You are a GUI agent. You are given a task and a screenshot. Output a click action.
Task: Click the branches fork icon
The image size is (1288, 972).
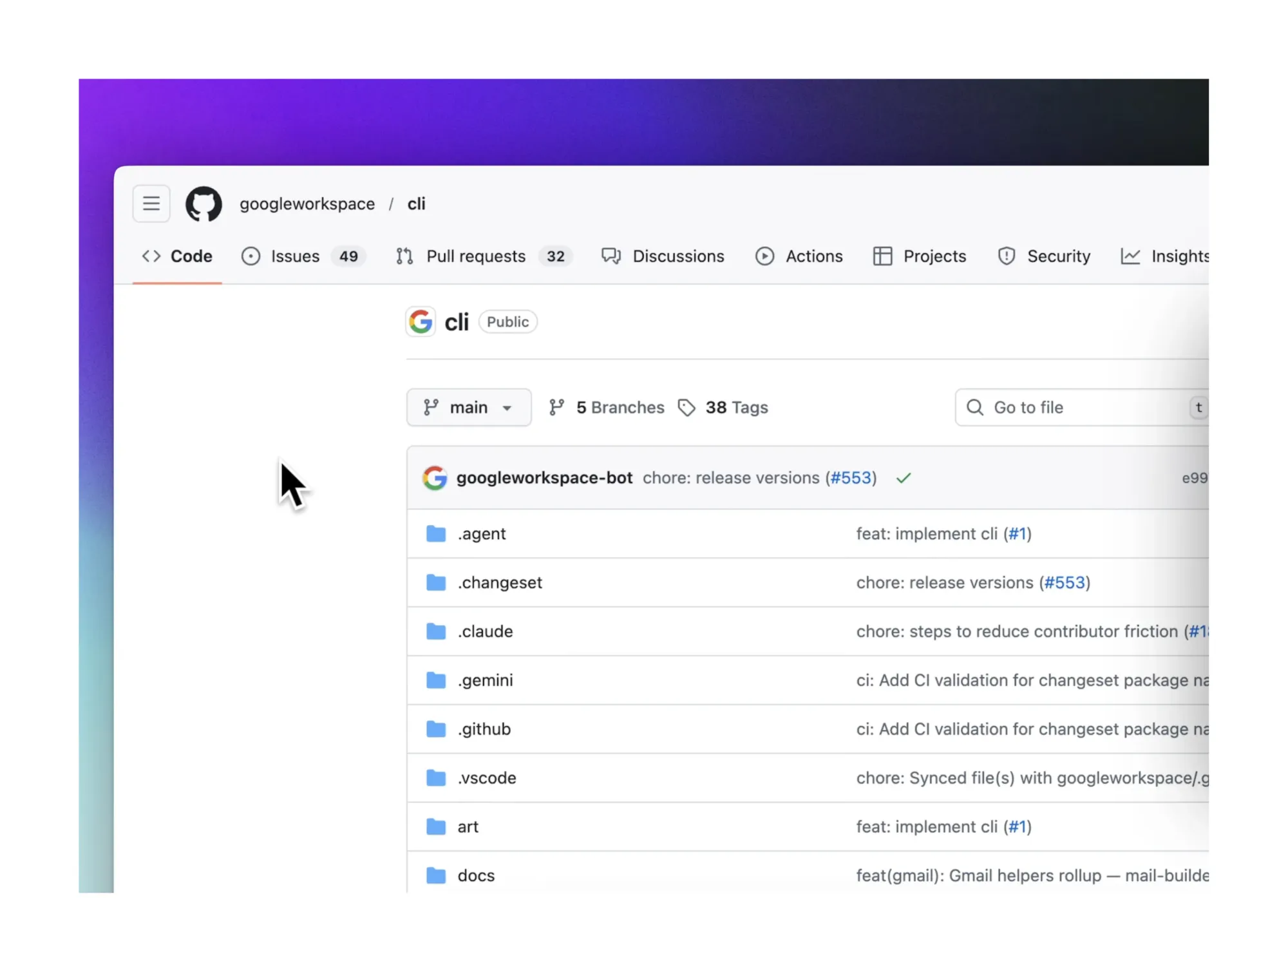[x=557, y=408]
